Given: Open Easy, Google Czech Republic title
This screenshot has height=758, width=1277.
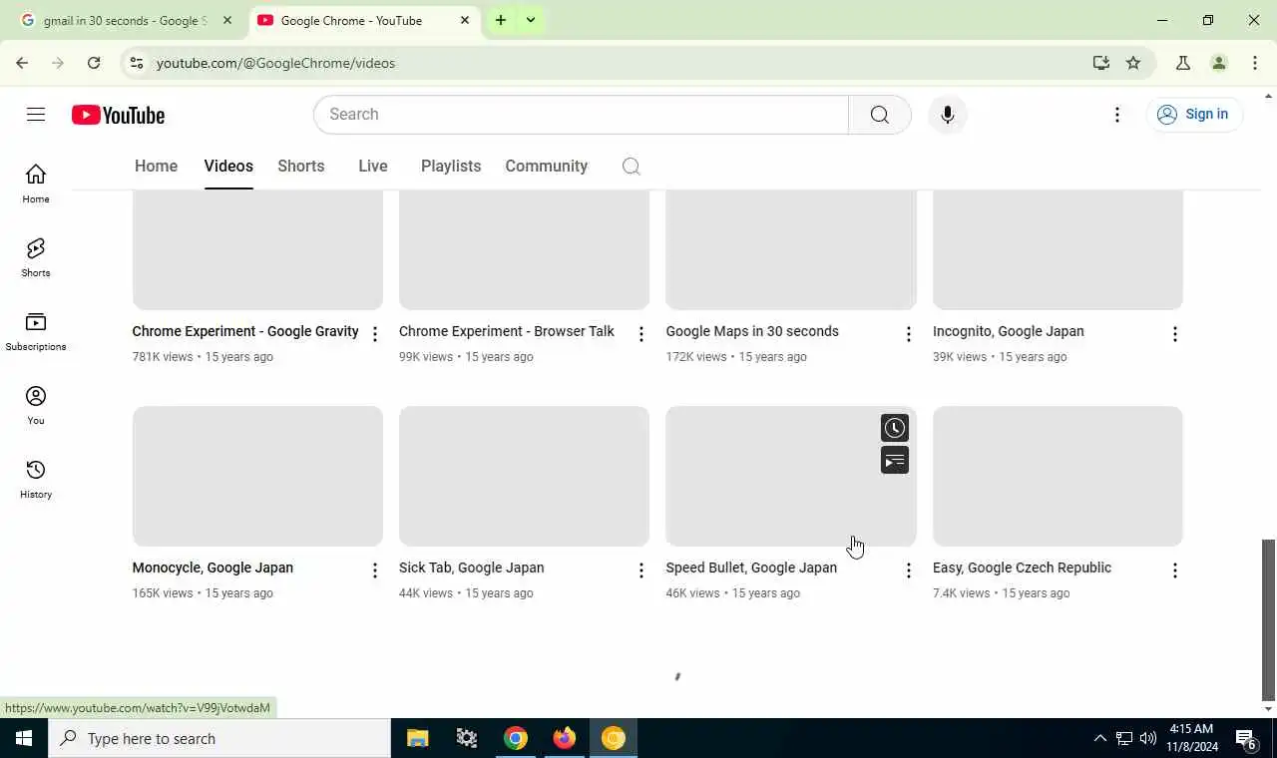Looking at the screenshot, I should click(x=1022, y=568).
